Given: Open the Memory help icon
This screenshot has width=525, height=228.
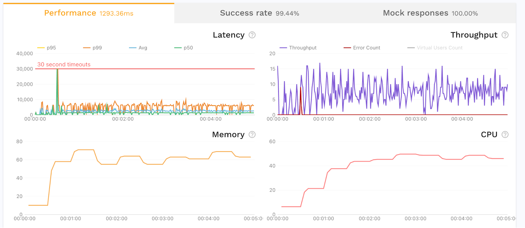Looking at the screenshot, I should (x=252, y=135).
